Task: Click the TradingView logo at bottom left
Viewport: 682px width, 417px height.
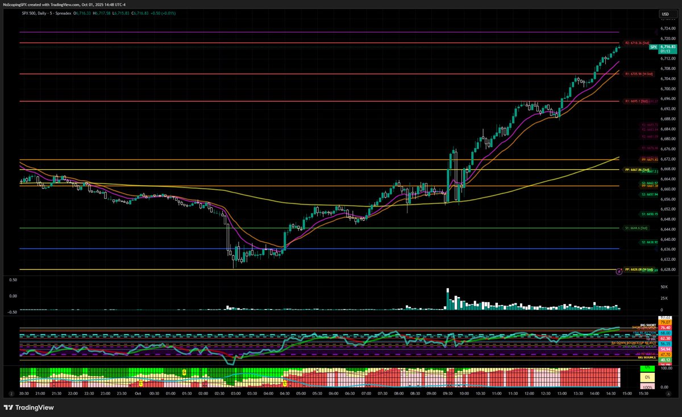Action: [x=28, y=407]
